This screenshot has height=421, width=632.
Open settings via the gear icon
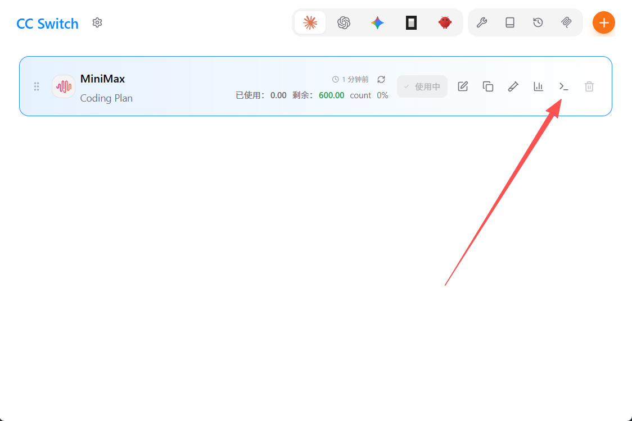pyautogui.click(x=97, y=22)
